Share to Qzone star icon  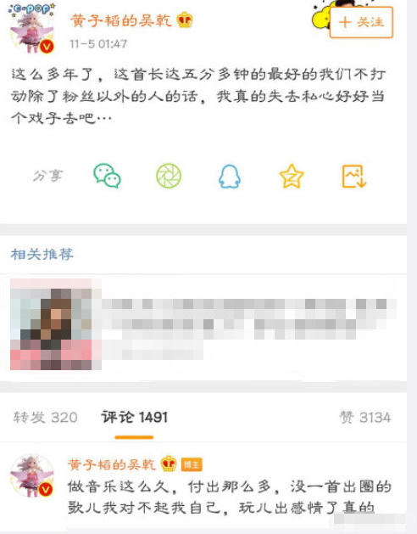point(292,176)
